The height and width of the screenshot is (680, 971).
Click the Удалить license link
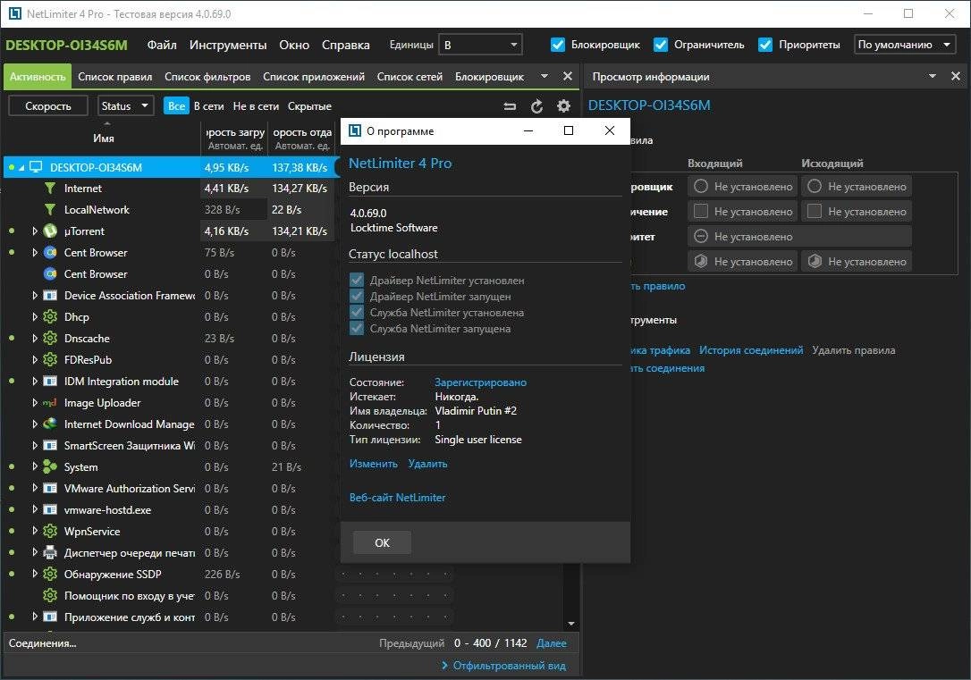point(427,464)
